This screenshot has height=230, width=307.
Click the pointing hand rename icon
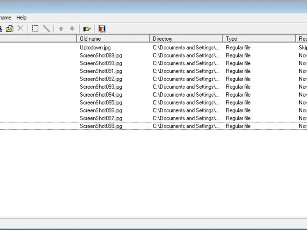(87, 29)
